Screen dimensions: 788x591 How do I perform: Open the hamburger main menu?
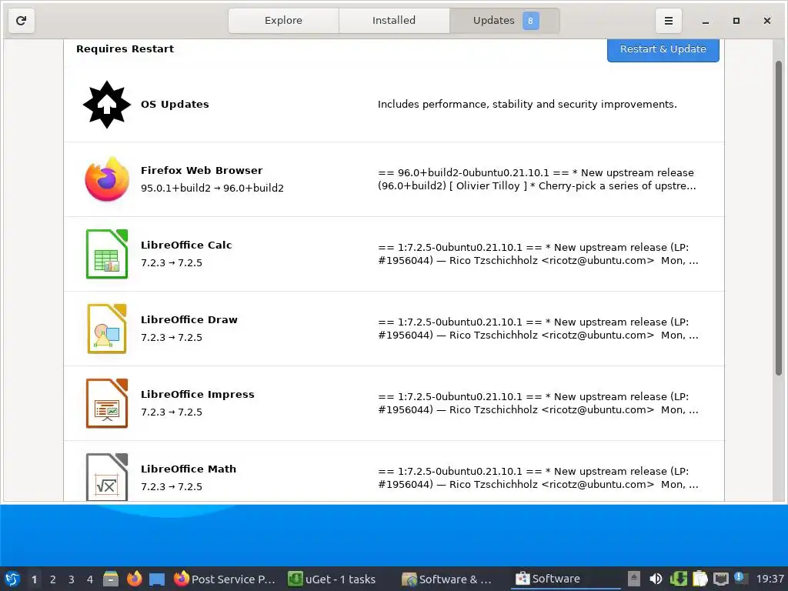(669, 21)
